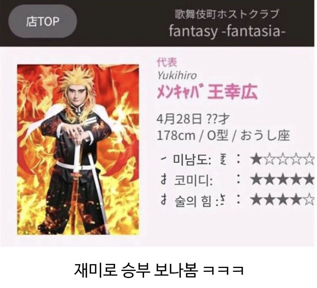Click the 178cm height text
The width and height of the screenshot is (317, 288).
click(x=176, y=136)
